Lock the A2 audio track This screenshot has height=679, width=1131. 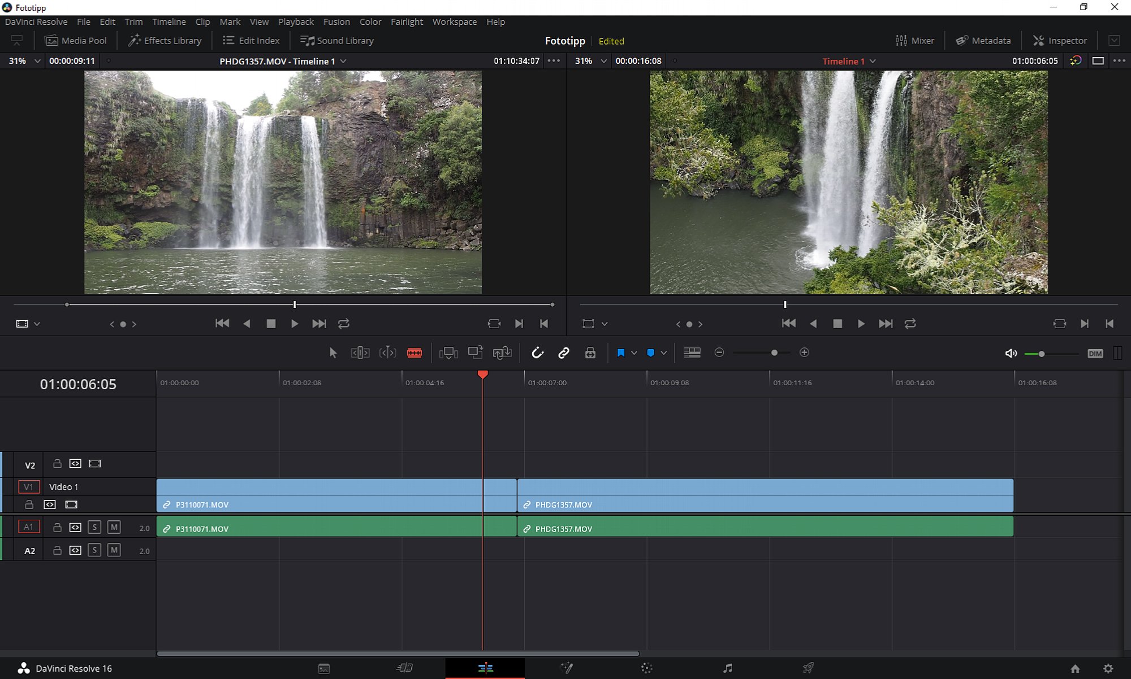coord(57,550)
